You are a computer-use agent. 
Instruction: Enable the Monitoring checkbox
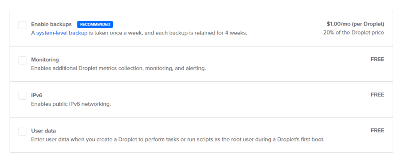click(x=22, y=60)
